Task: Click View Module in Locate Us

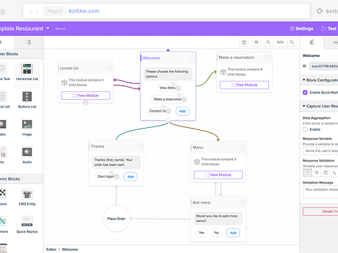Action: tap(86, 96)
